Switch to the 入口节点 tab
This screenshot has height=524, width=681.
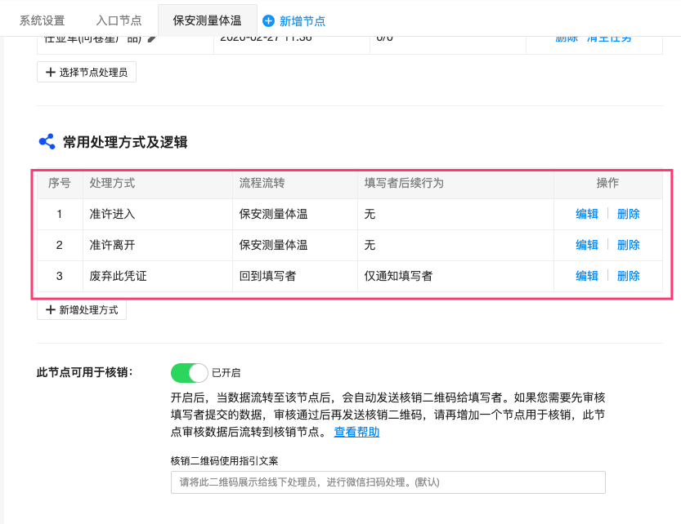(119, 20)
